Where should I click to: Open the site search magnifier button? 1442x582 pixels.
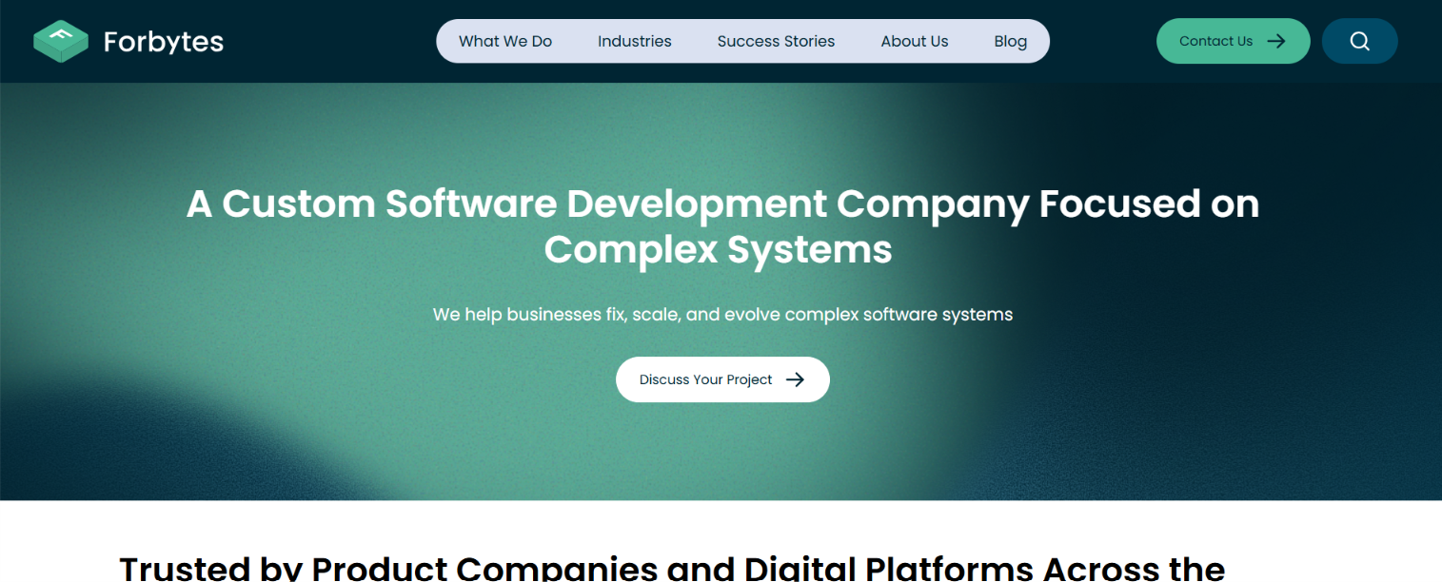pyautogui.click(x=1359, y=41)
